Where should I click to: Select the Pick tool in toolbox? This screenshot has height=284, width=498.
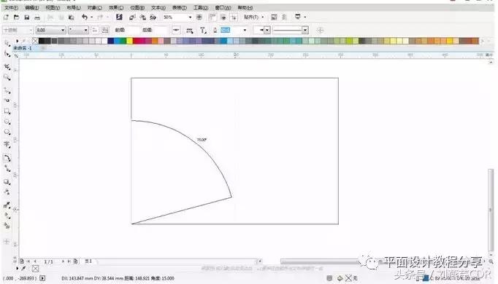[x=7, y=43]
